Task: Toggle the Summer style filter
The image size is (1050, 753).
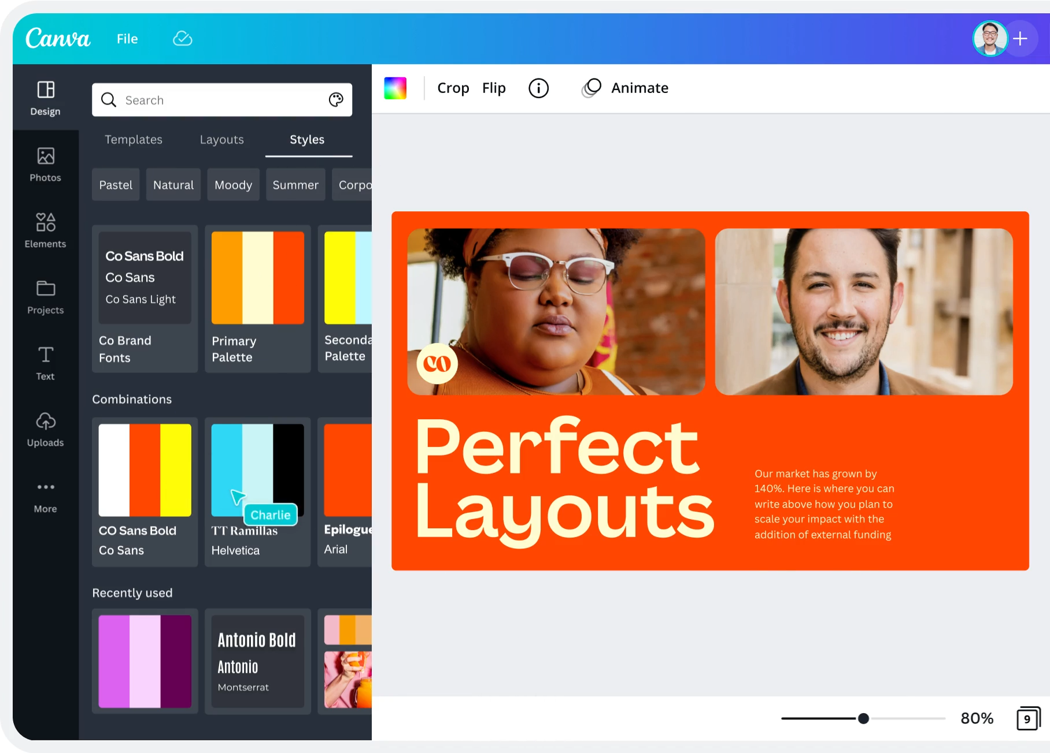Action: coord(295,184)
